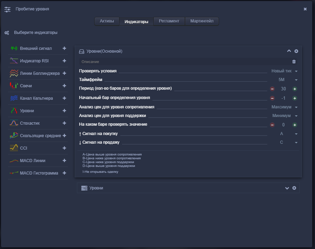Viewport: 315px width, 249px height.
Task: Increase На каком баре проверять значение
Action: 295,125
